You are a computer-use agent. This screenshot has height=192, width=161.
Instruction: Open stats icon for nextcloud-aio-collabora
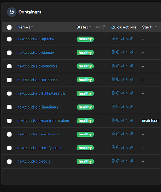[x=122, y=66]
